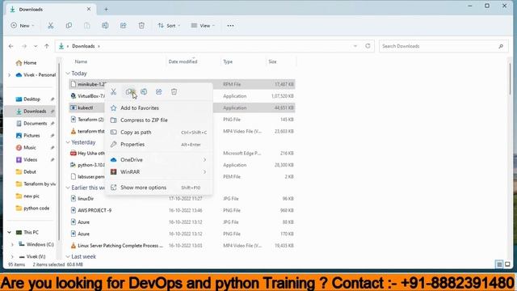Image resolution: width=517 pixels, height=291 pixels.
Task: Open Music in the sidebar
Action: pyautogui.click(x=30, y=147)
